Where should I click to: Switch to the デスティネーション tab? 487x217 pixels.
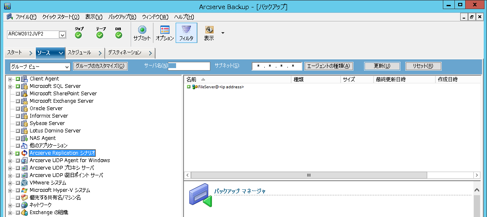[x=130, y=53]
